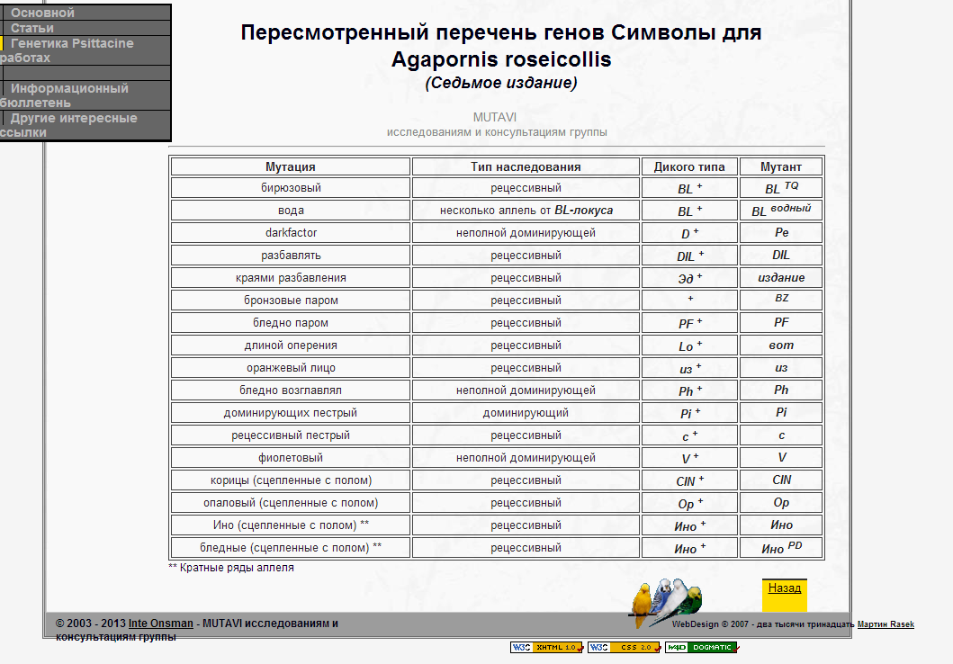953x664 pixels.
Task: Click the MUTAVI subtitle text
Action: coord(495,117)
